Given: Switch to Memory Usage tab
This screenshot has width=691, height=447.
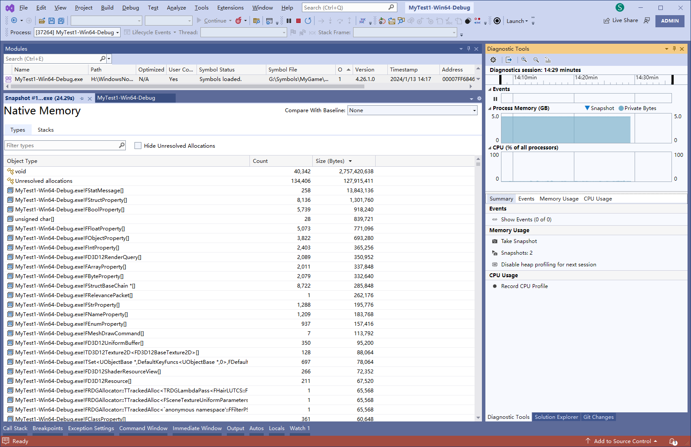Looking at the screenshot, I should [x=559, y=199].
